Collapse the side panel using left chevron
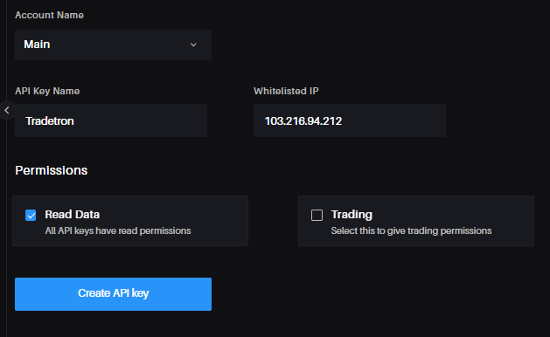Viewport: 550px width, 337px height. tap(7, 110)
